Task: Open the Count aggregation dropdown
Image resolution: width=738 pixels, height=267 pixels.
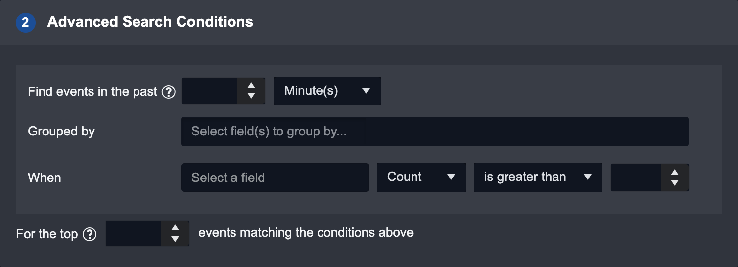Action: (x=421, y=177)
